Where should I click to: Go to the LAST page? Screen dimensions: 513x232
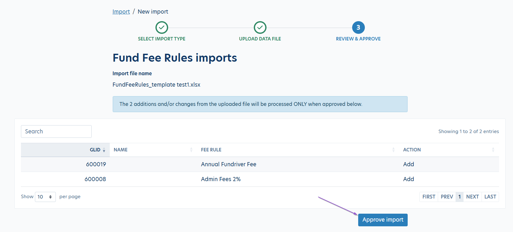490,197
